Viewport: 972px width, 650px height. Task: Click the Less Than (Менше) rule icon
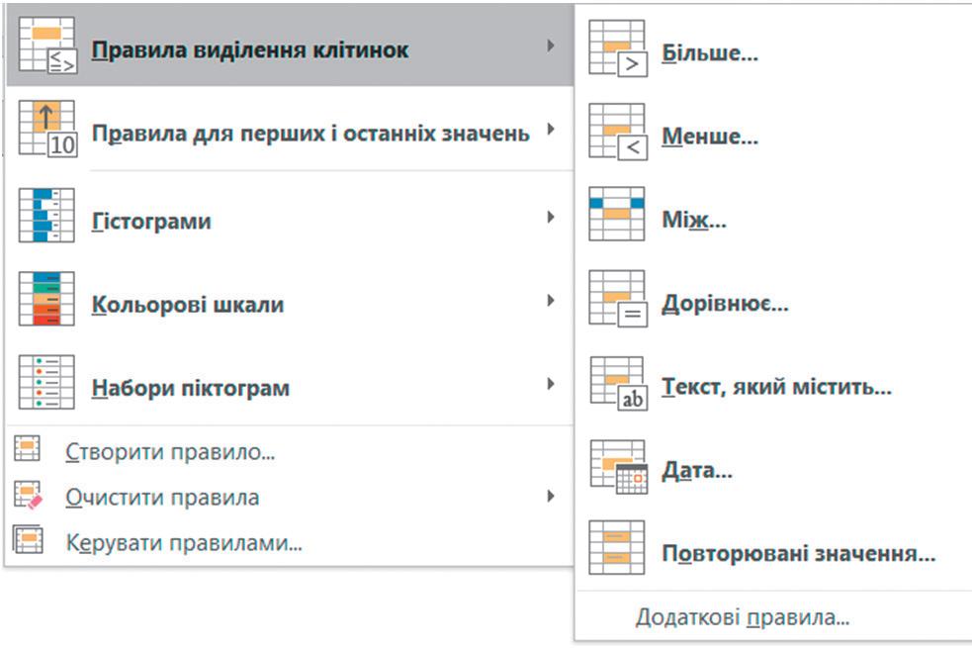(617, 133)
